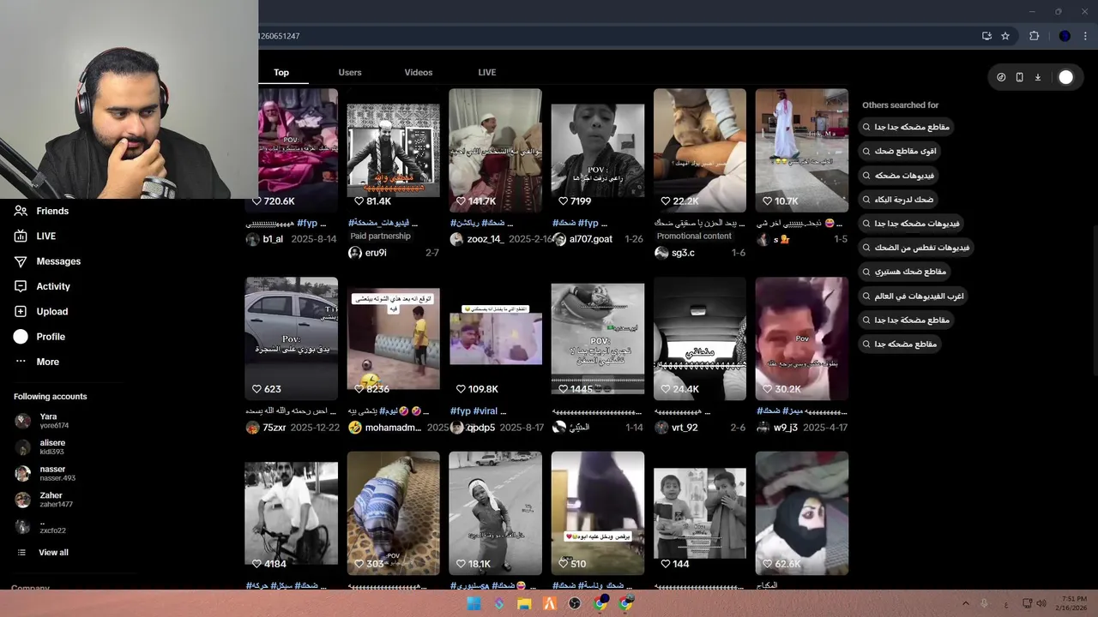Open the Windows Start menu
The image size is (1098, 617).
474,603
